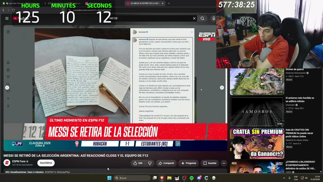323x182 pixels.
Task: Open Brave browser from the taskbar
Action: [x=162, y=178]
